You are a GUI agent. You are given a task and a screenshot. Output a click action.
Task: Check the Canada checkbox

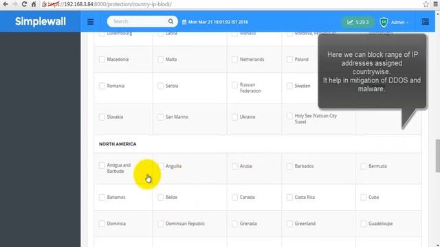pyautogui.click(x=234, y=197)
